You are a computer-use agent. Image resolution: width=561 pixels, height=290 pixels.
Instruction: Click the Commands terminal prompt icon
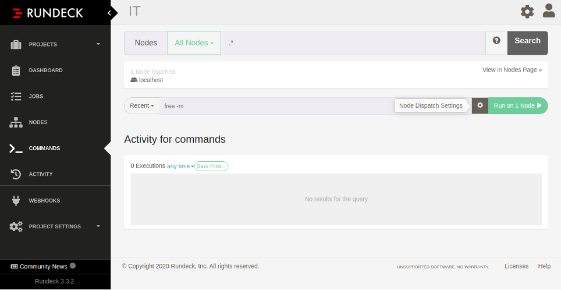coord(16,148)
